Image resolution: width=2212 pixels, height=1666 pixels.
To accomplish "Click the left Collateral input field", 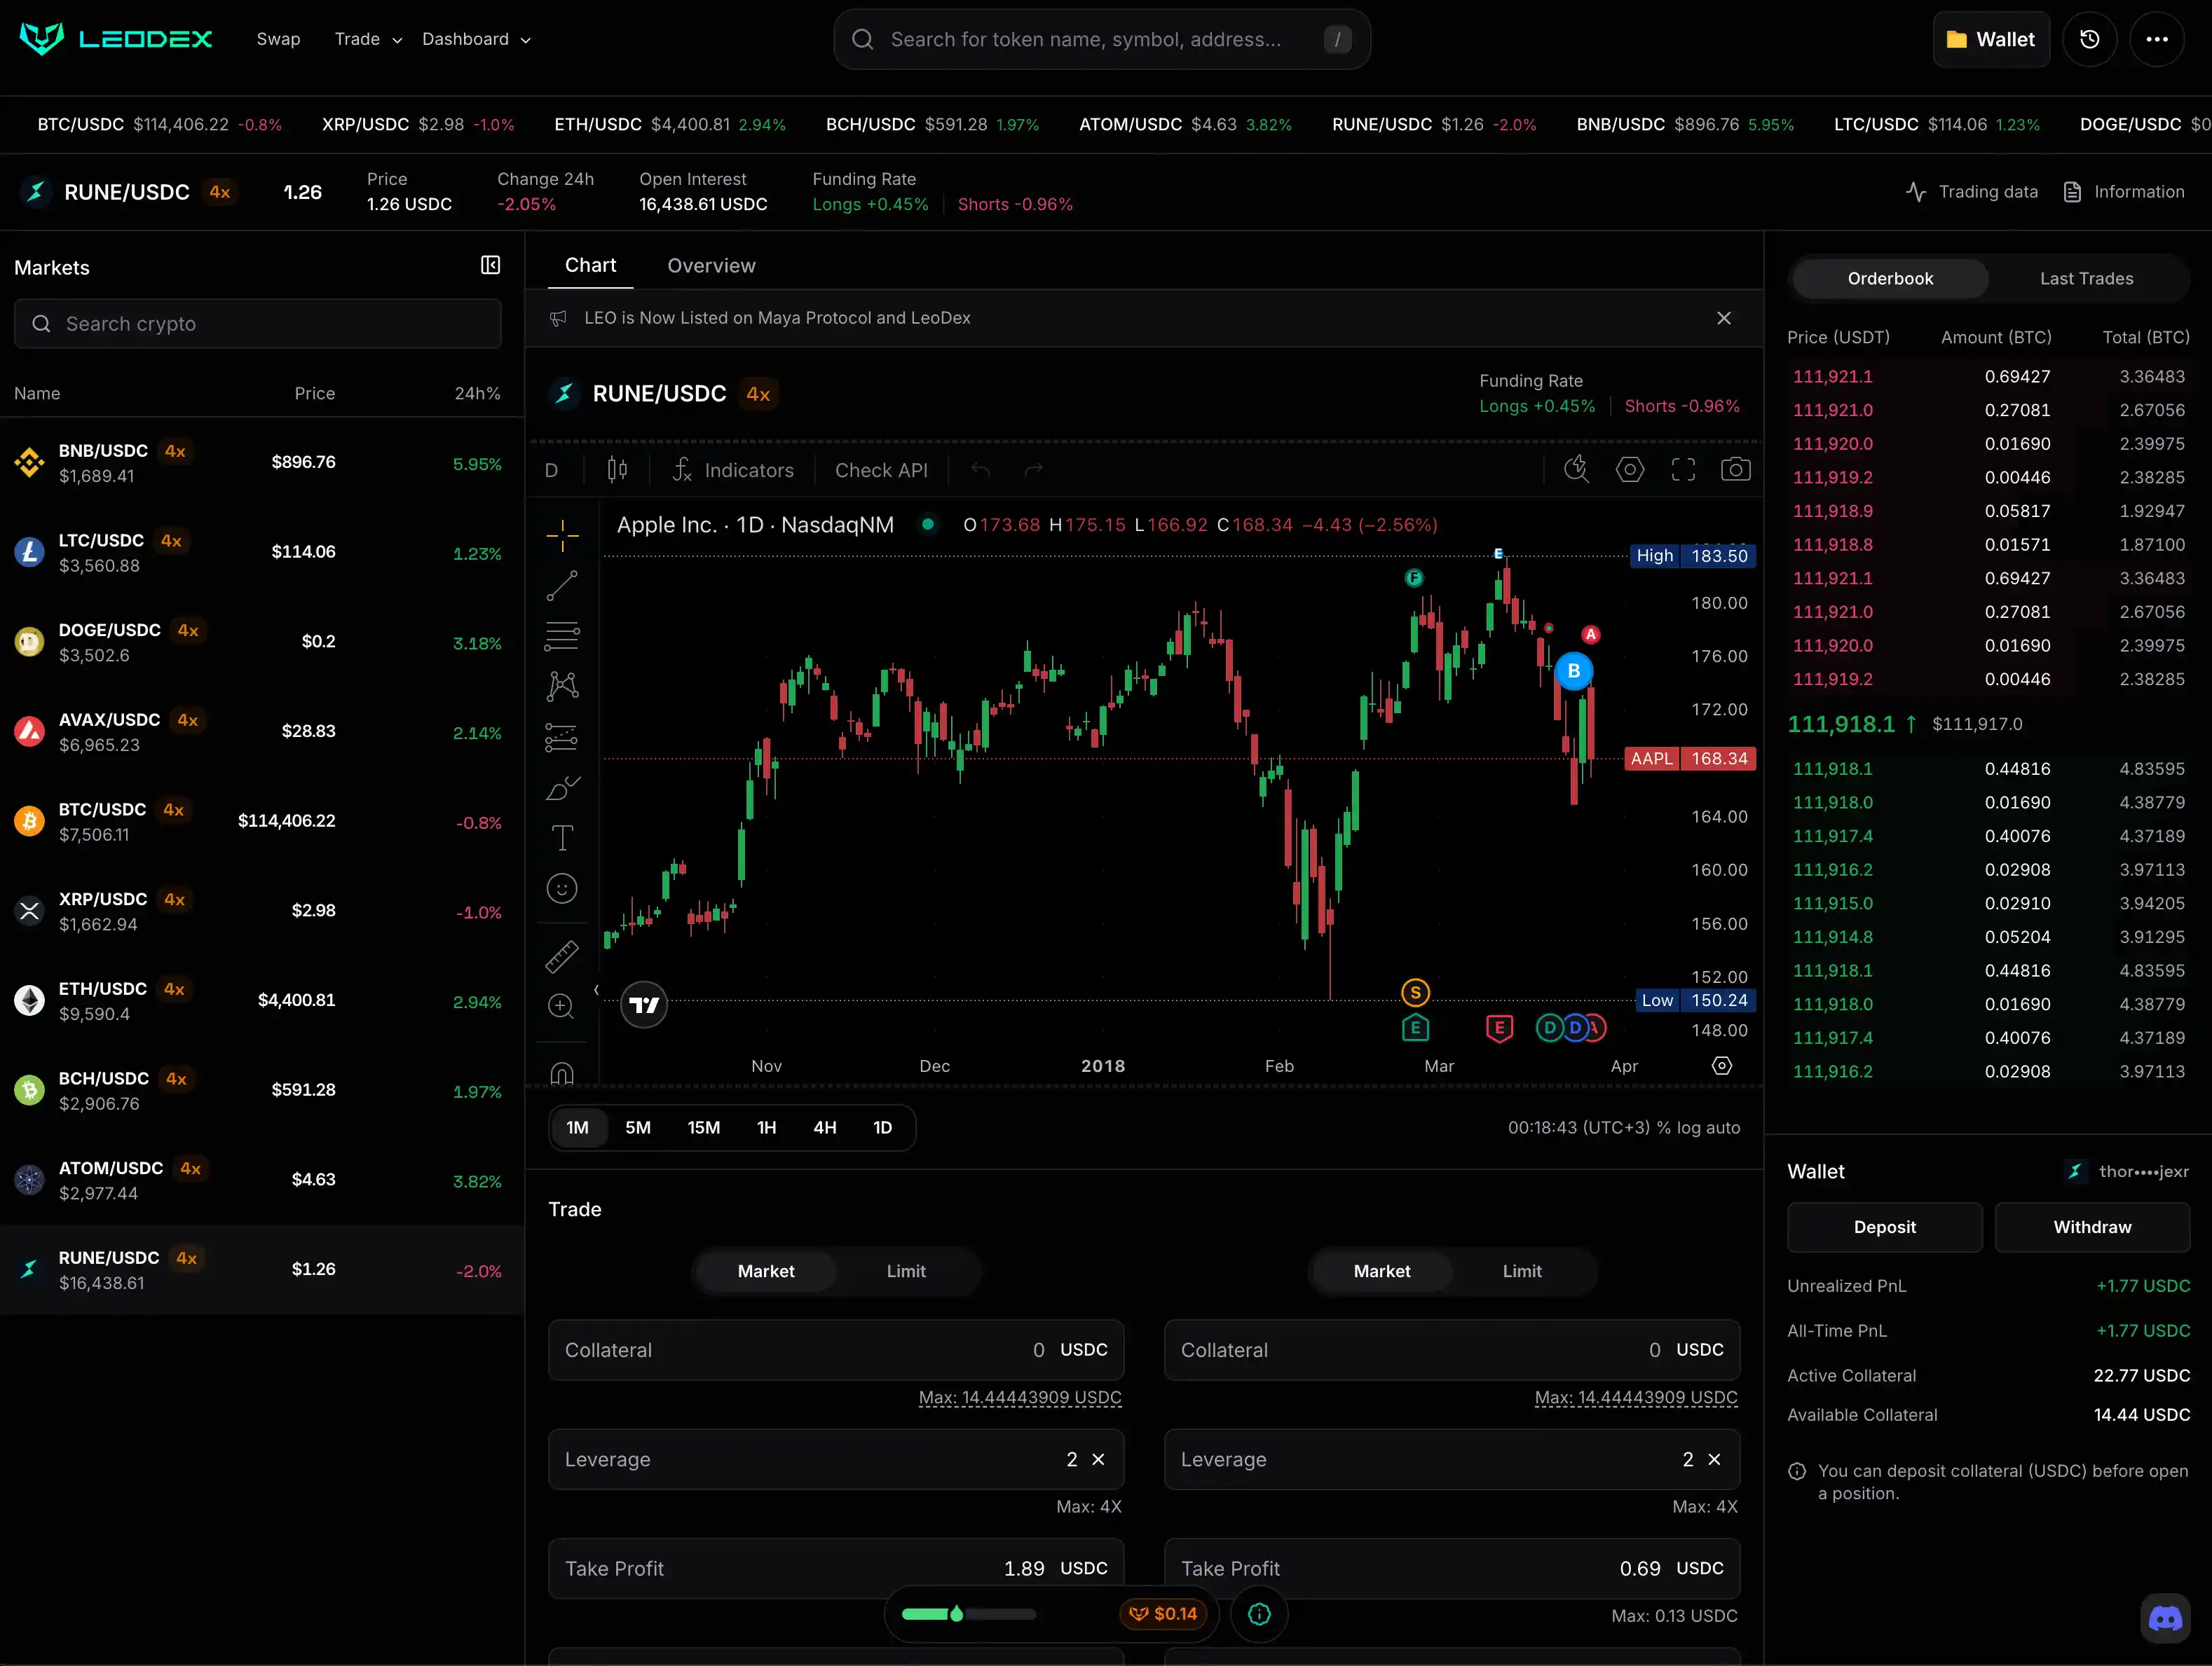I will click(x=836, y=1349).
